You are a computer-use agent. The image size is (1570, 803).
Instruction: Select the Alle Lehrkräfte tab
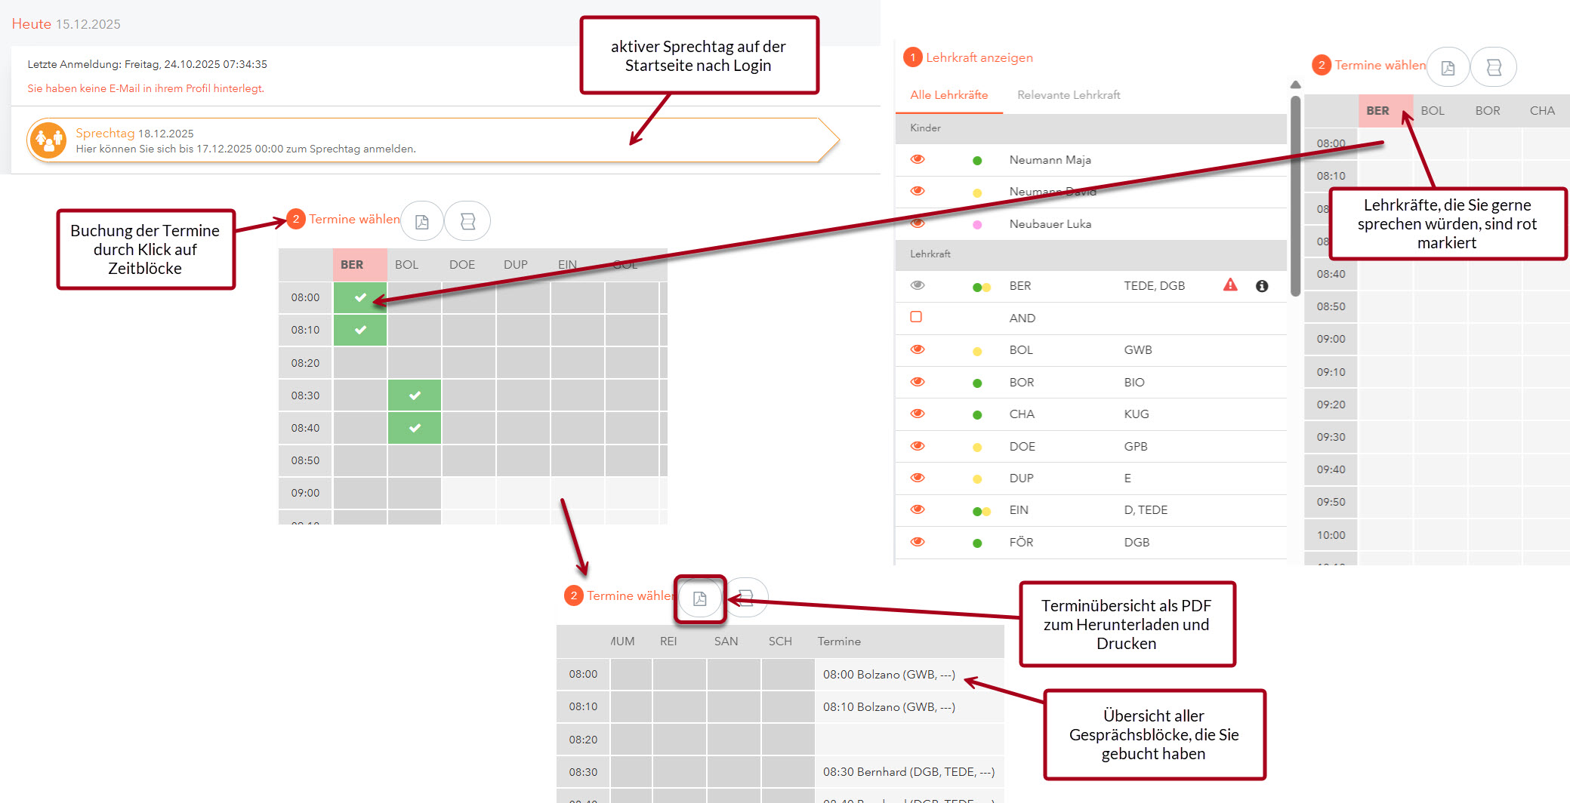pyautogui.click(x=948, y=95)
